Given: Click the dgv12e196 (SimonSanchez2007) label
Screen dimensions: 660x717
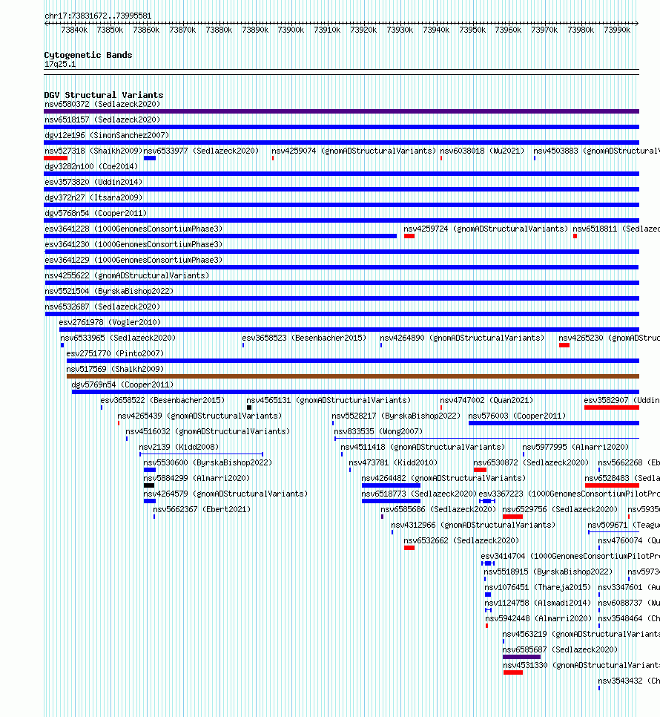Looking at the screenshot, I should point(107,135).
